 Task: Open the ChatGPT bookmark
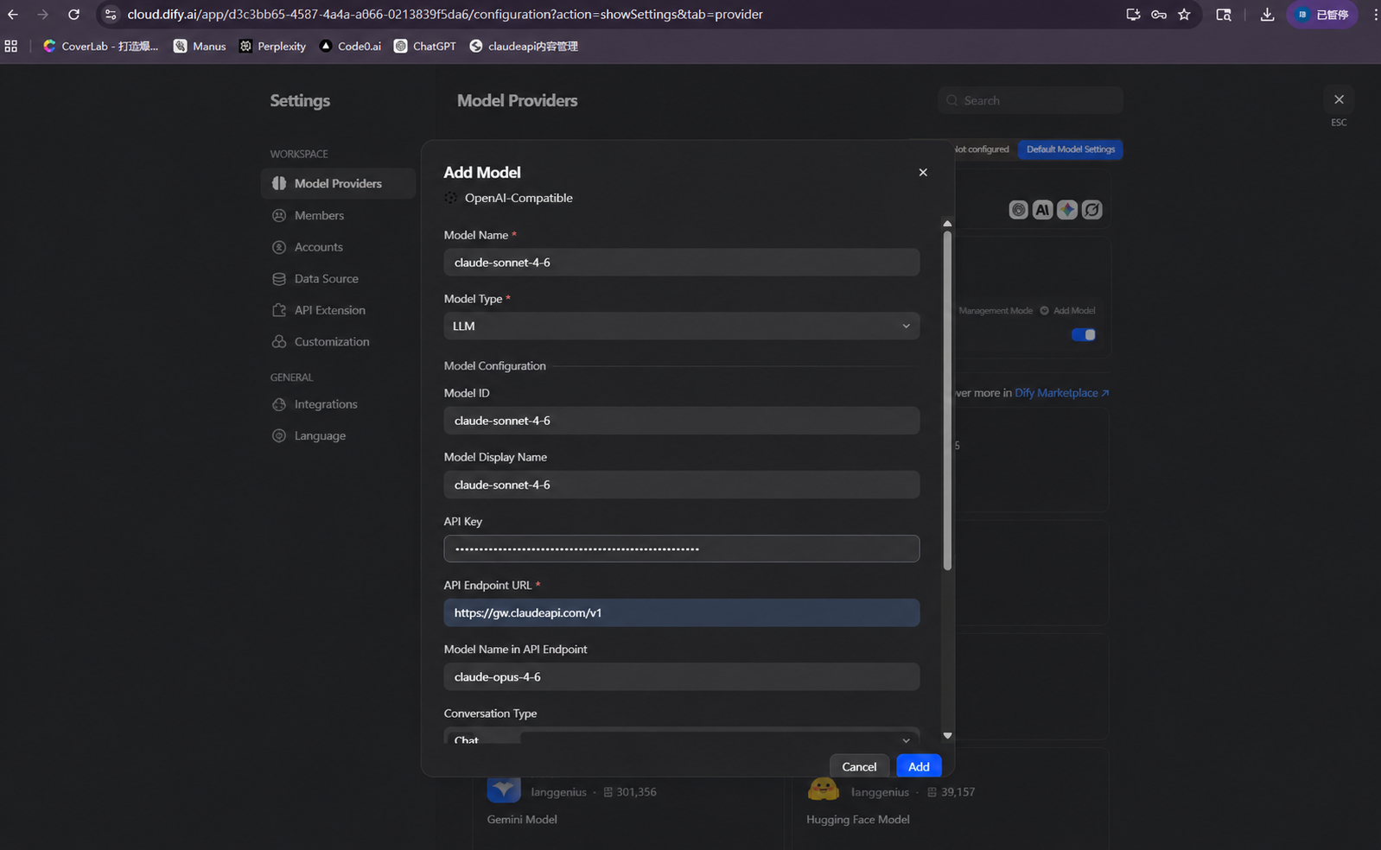click(x=425, y=46)
